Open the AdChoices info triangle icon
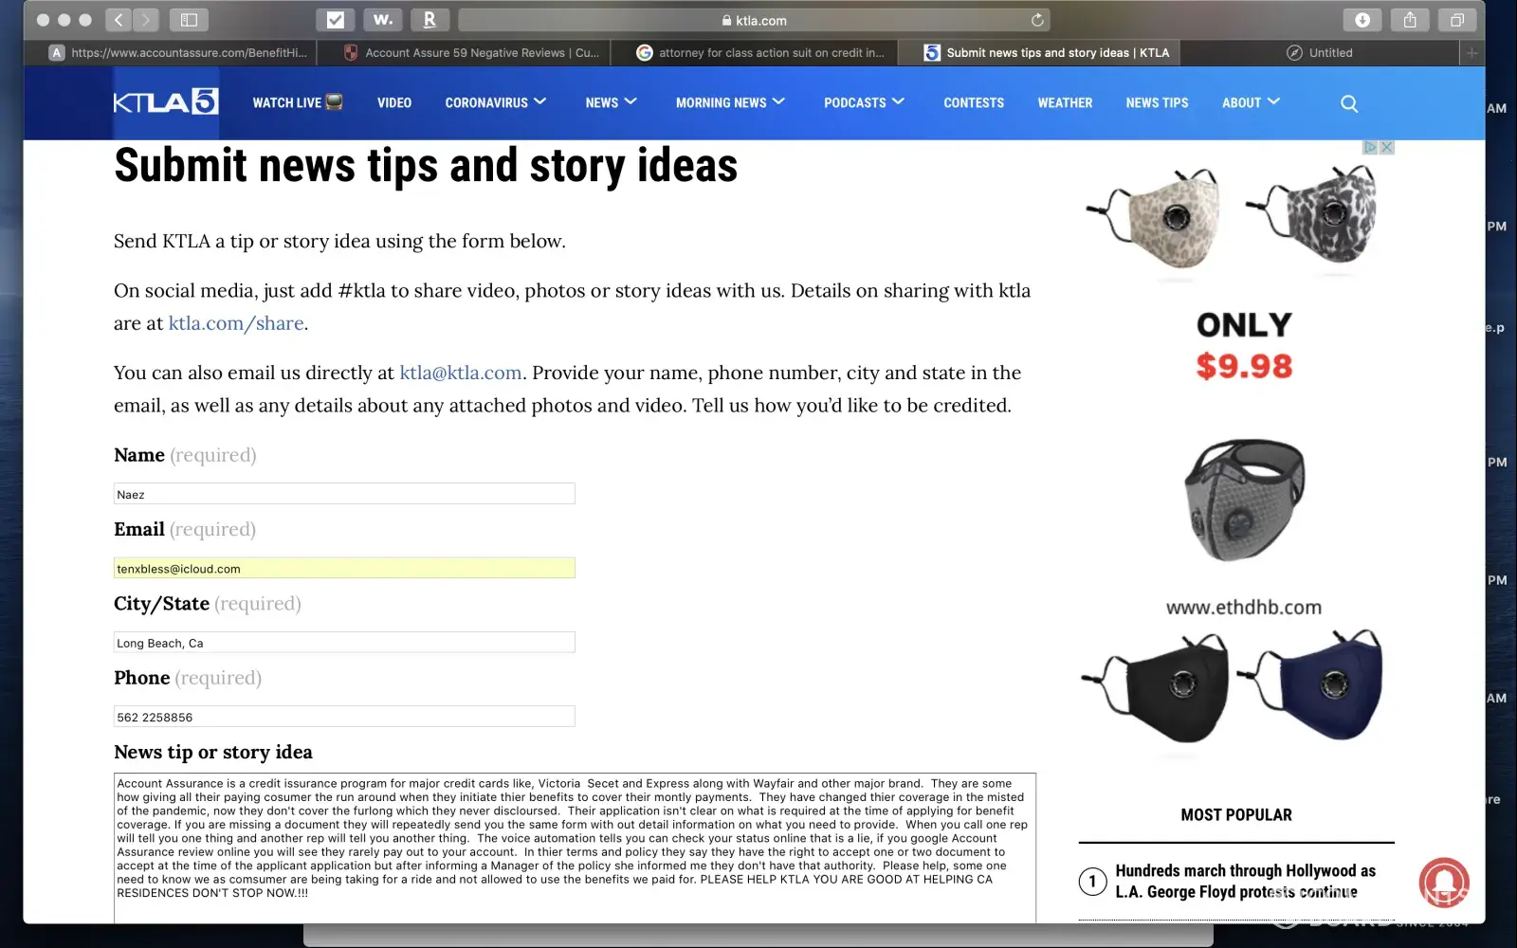 pos(1370,147)
